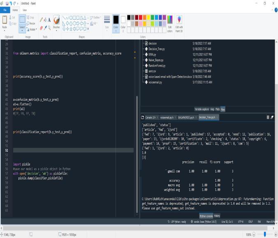Click the zoom in plus button
Image resolution: width=278 pixels, height=238 pixels.
276,234
